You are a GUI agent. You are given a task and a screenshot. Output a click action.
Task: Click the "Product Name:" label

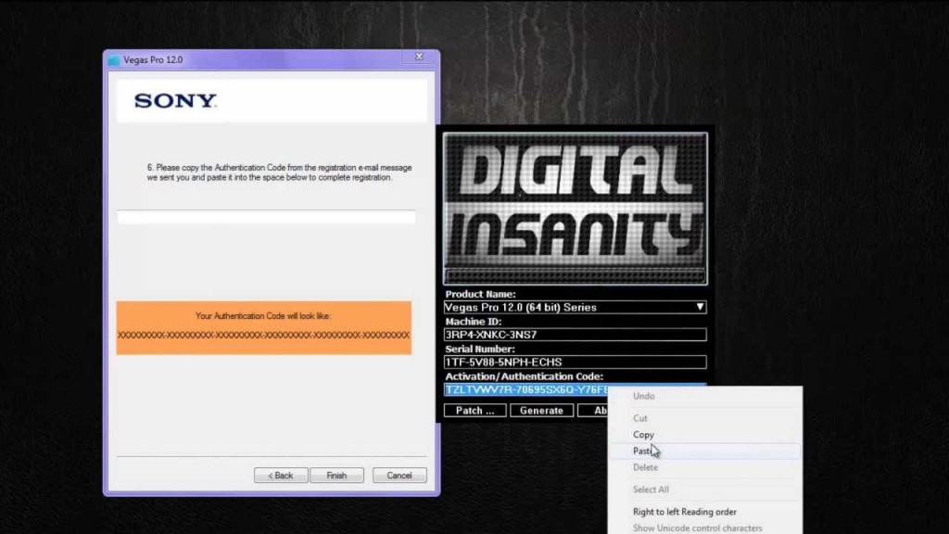(x=481, y=294)
